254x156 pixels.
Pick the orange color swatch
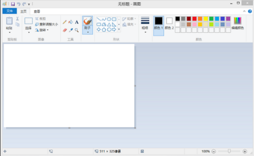pos(200,18)
